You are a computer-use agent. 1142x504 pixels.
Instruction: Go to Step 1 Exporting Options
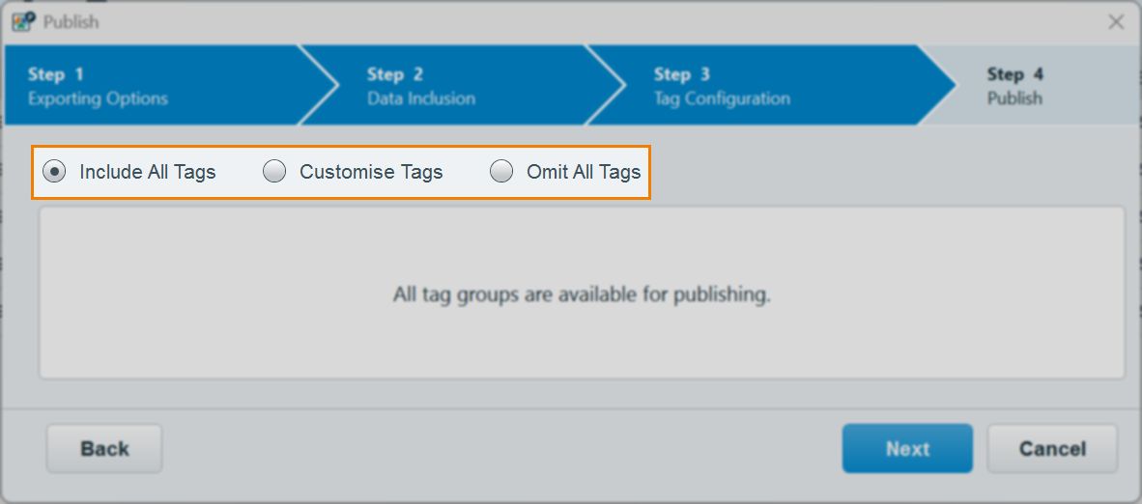click(98, 86)
